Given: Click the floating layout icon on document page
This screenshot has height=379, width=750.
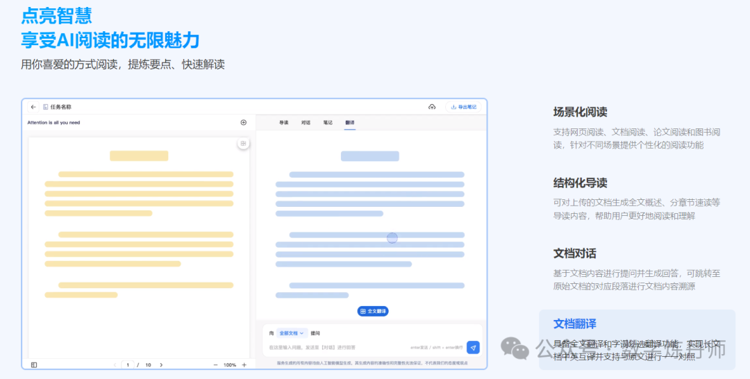Looking at the screenshot, I should 243,144.
